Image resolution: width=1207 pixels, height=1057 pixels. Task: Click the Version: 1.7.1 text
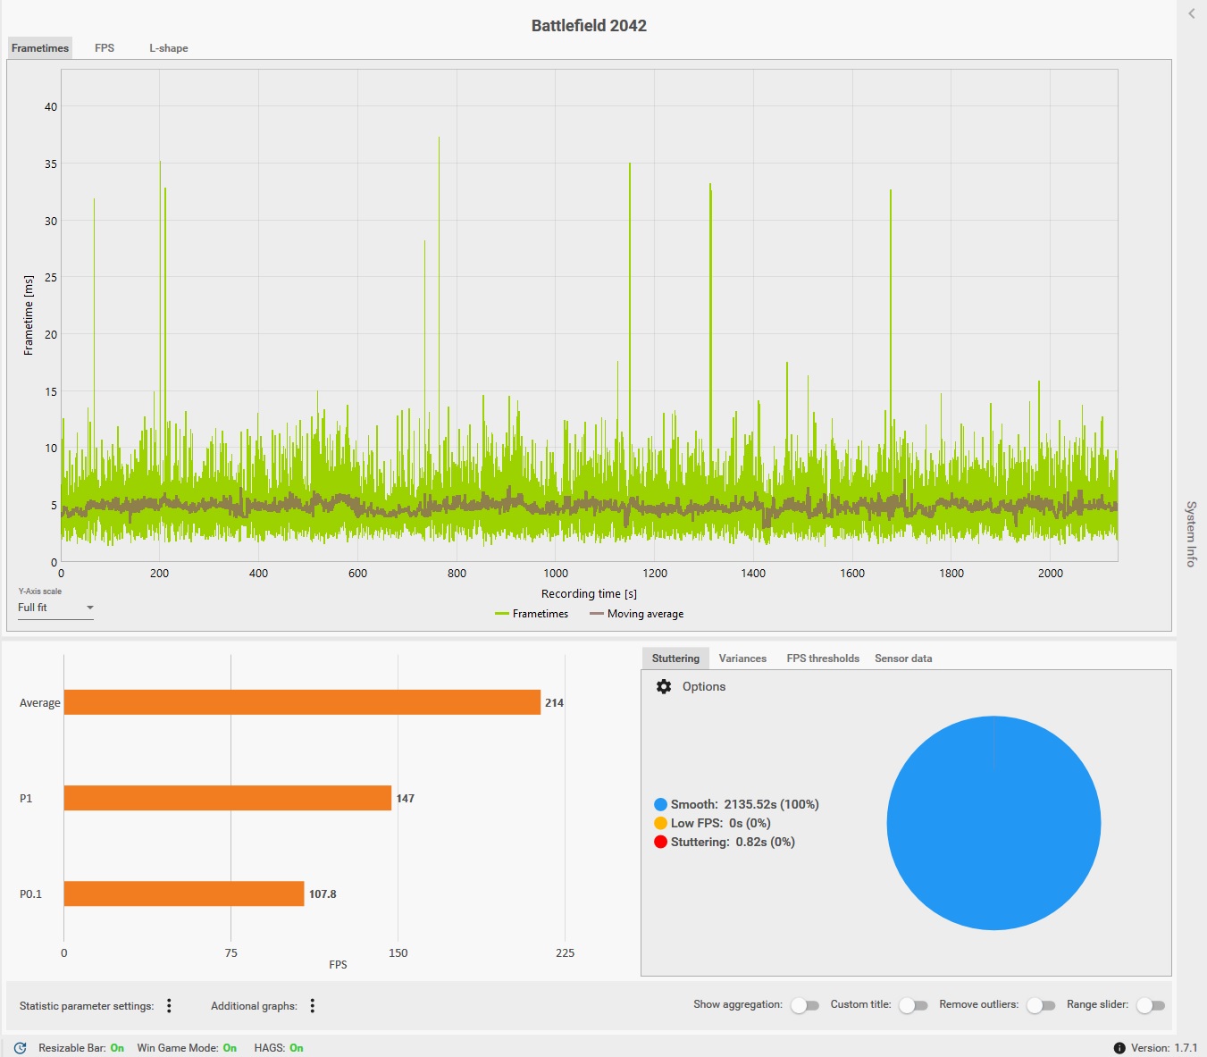click(1164, 1048)
